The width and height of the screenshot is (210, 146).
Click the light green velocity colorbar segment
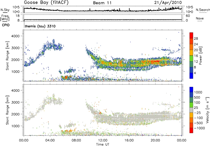pos(191,105)
